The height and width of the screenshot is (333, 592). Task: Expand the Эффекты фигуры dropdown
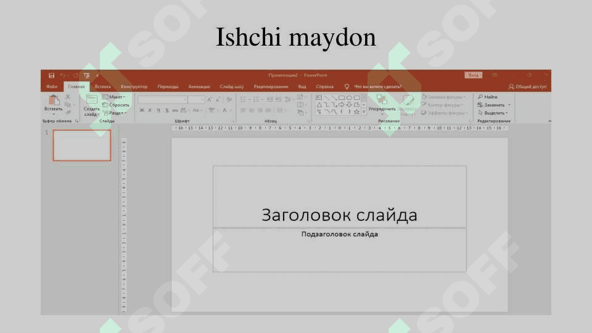(445, 113)
